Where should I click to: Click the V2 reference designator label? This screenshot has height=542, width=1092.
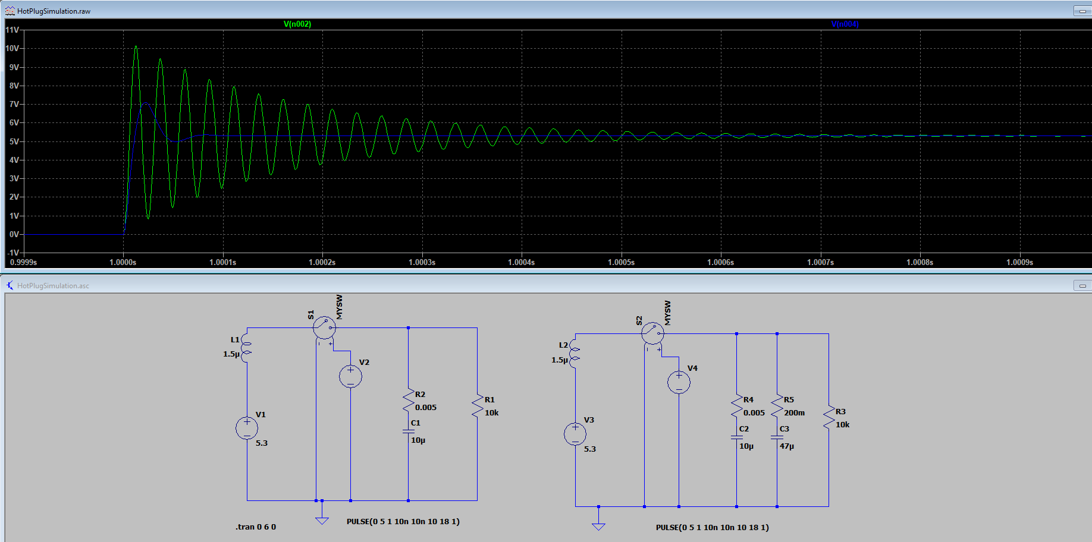[x=364, y=362]
